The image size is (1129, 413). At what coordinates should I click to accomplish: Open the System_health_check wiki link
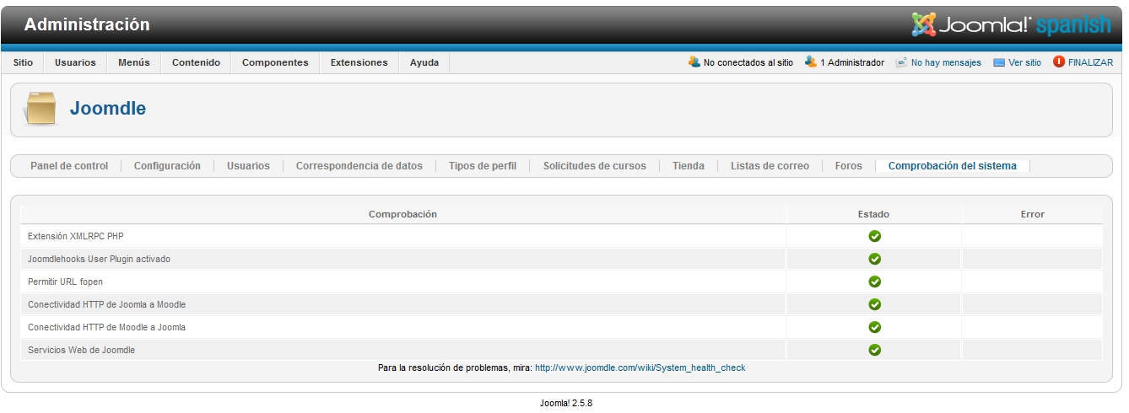[640, 368]
